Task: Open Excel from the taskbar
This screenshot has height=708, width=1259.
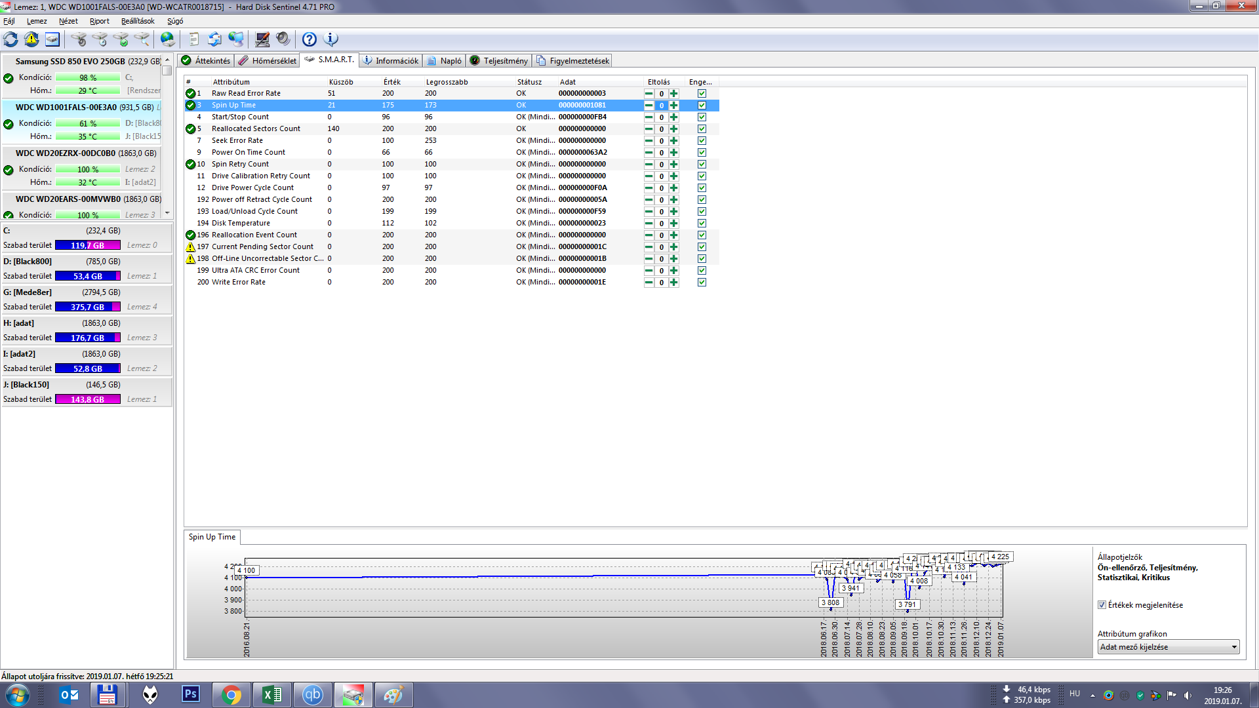Action: tap(271, 695)
